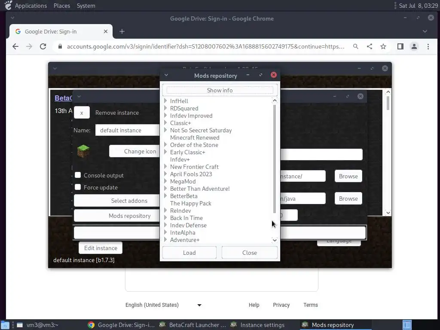Open the Chrome profile avatar
Viewport: 440px width, 330px height.
click(414, 46)
